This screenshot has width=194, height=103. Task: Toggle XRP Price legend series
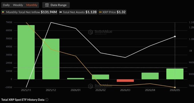click(x=112, y=12)
